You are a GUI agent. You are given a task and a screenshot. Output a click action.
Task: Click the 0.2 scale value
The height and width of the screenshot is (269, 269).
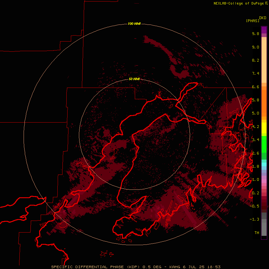256,193
